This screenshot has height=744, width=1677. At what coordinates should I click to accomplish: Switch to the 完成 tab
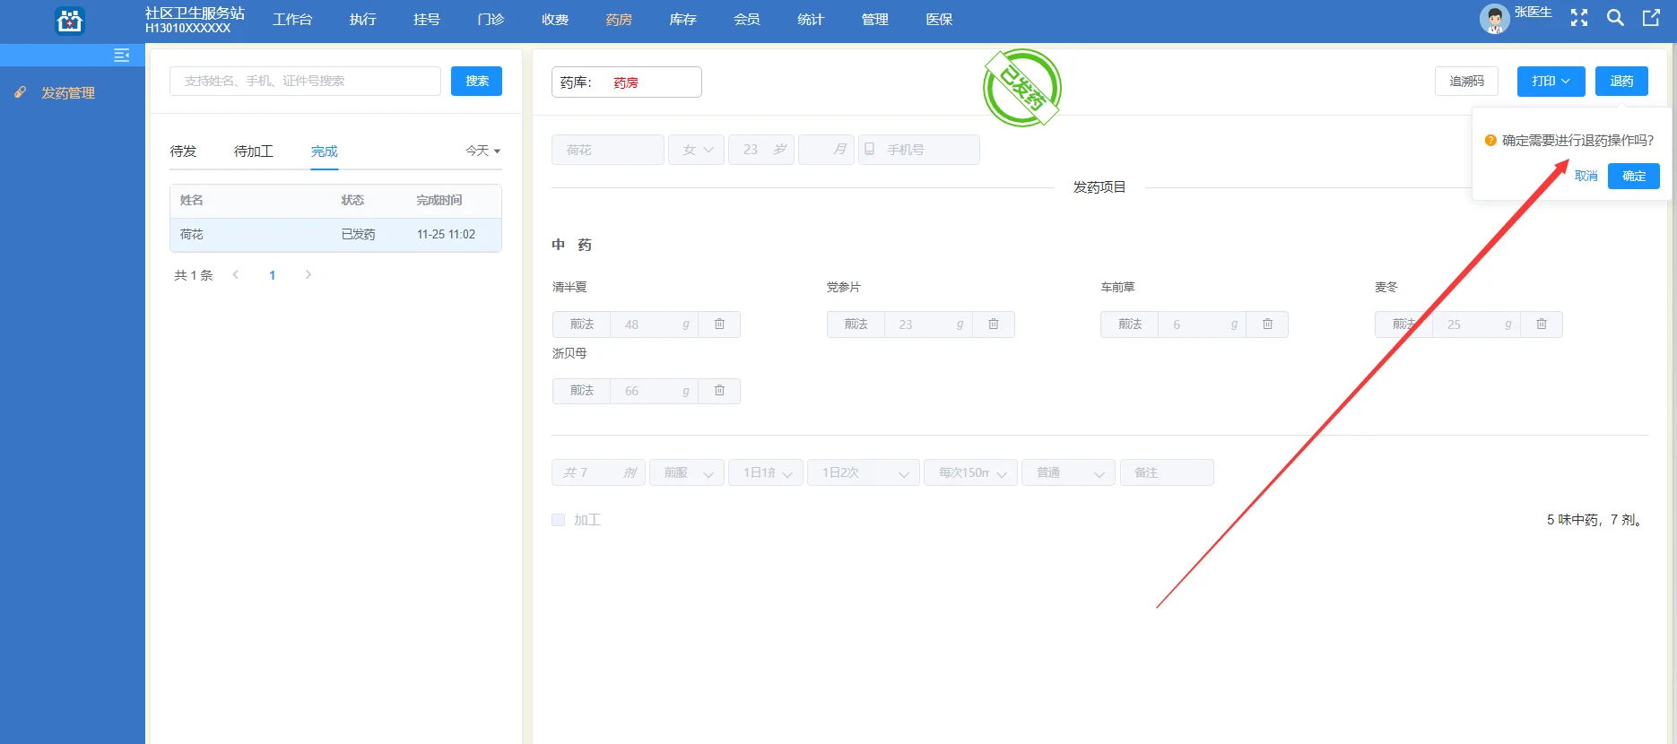point(325,151)
